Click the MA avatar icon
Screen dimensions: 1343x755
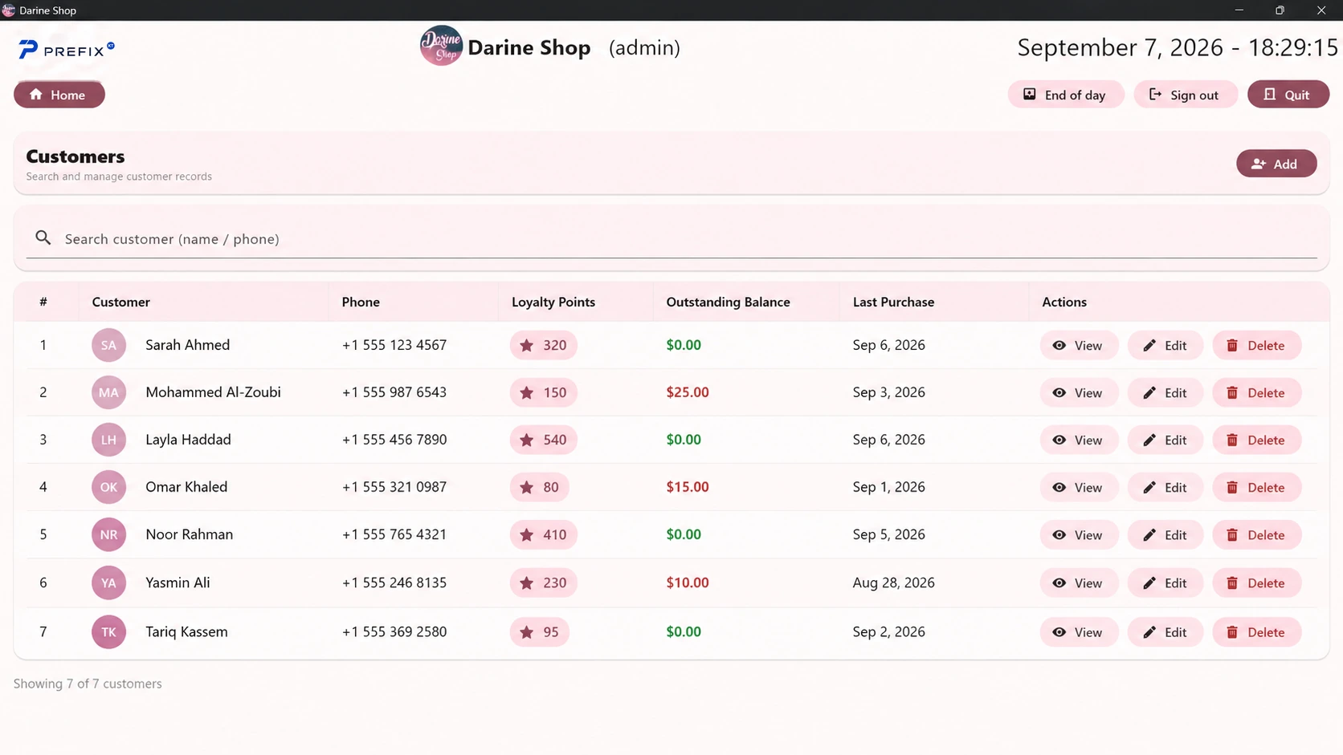coord(108,392)
